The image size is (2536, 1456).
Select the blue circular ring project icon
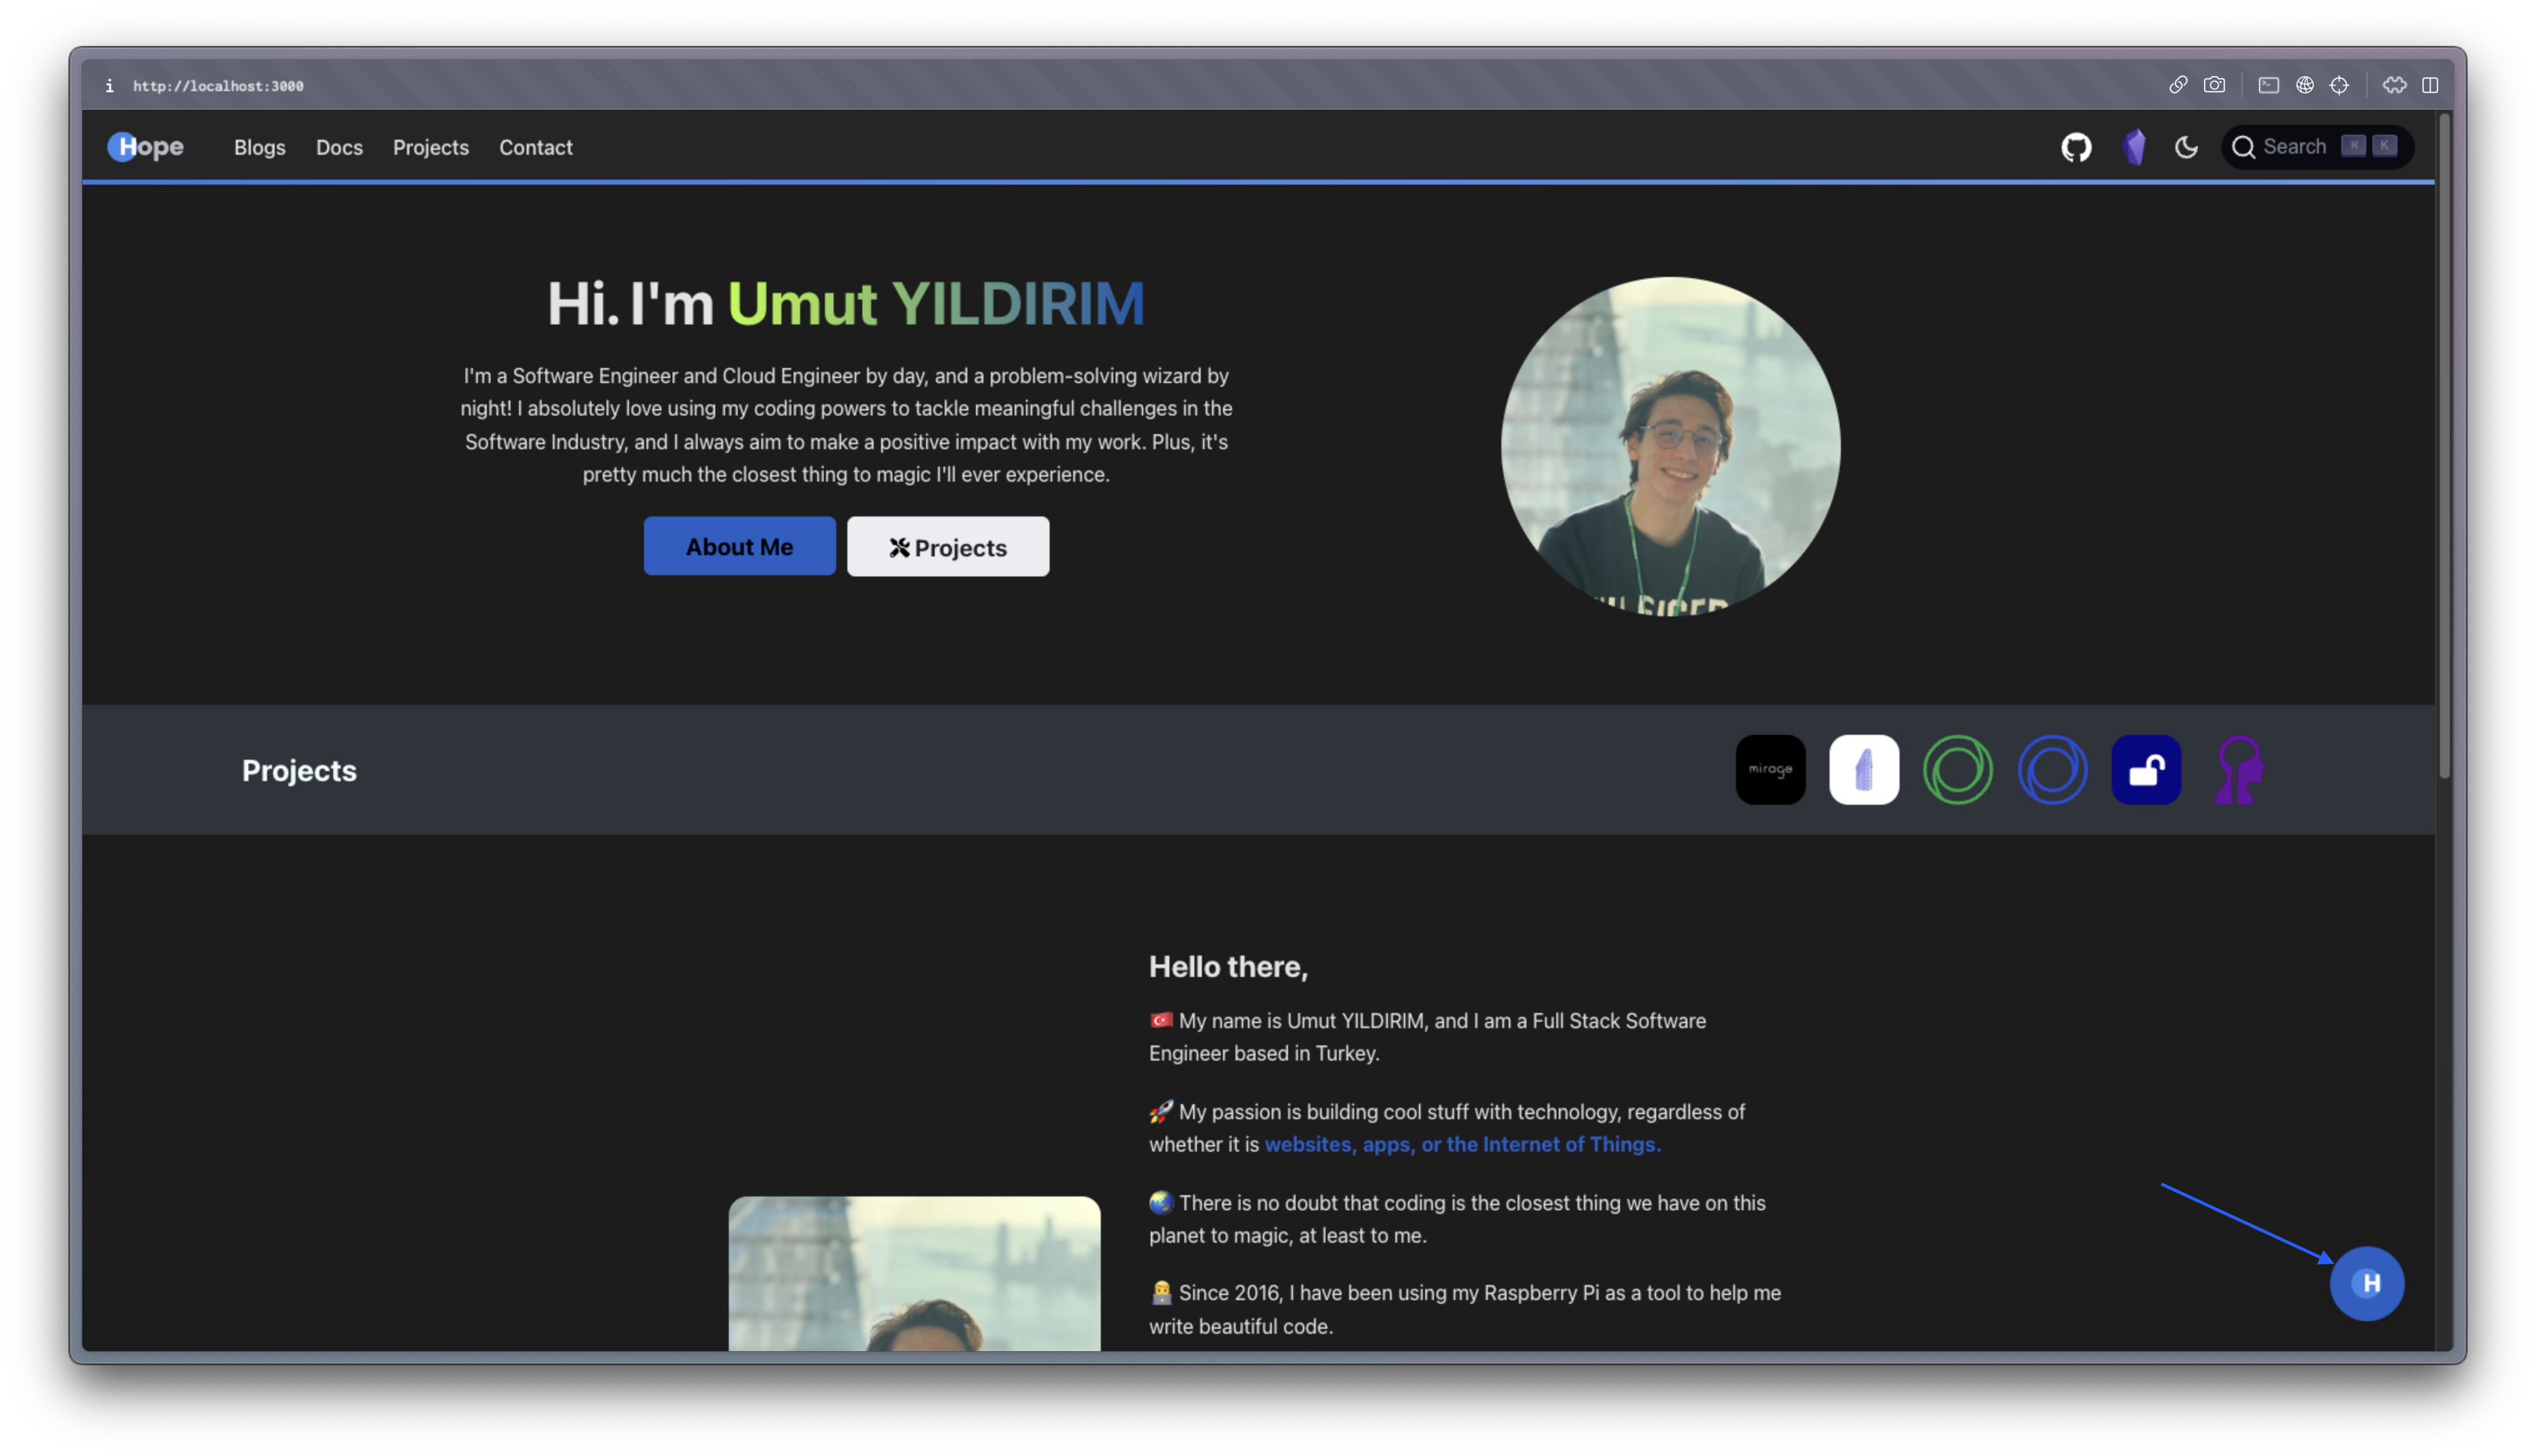click(x=2051, y=770)
